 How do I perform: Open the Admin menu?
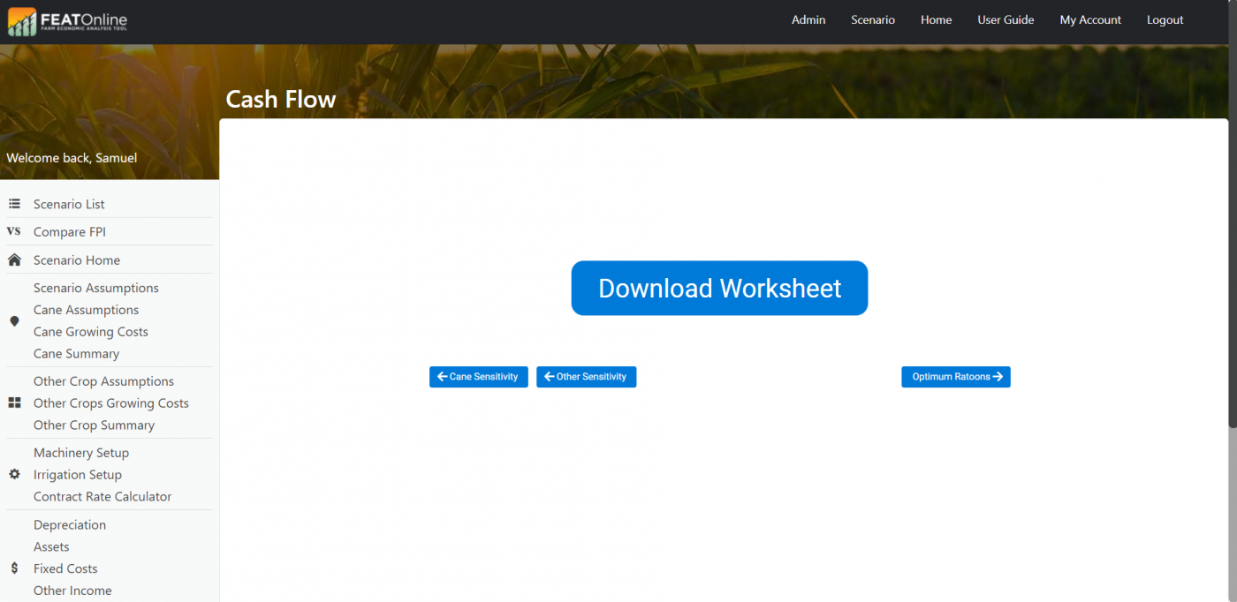tap(808, 20)
